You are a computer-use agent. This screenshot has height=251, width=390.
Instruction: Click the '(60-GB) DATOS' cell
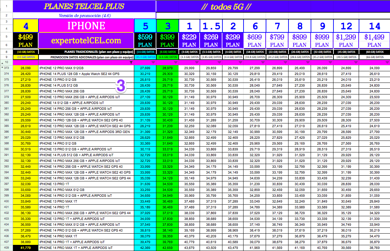coord(374,52)
